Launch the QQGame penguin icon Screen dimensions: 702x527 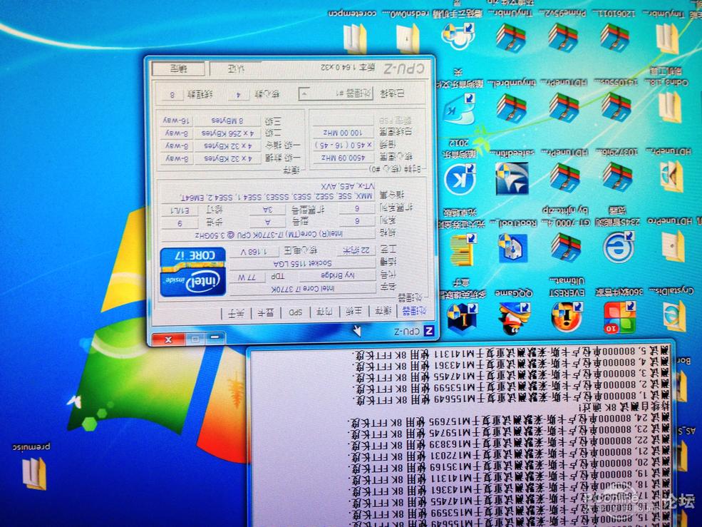click(x=514, y=318)
